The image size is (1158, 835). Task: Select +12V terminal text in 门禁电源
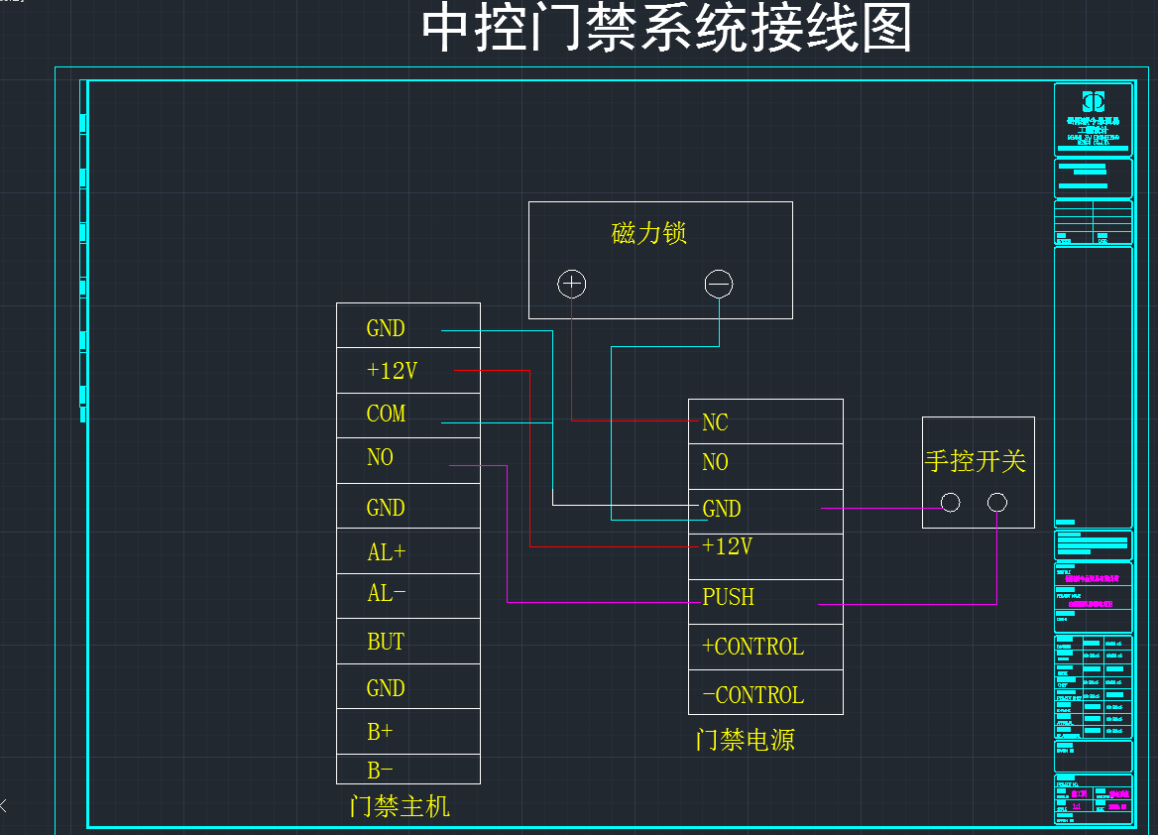(728, 546)
